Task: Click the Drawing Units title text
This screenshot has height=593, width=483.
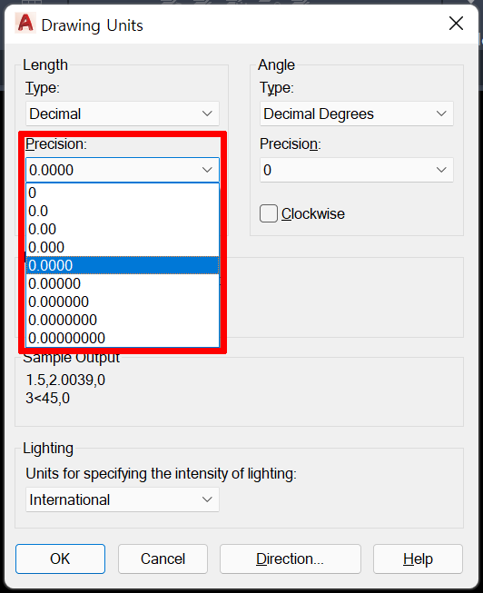Action: [92, 25]
